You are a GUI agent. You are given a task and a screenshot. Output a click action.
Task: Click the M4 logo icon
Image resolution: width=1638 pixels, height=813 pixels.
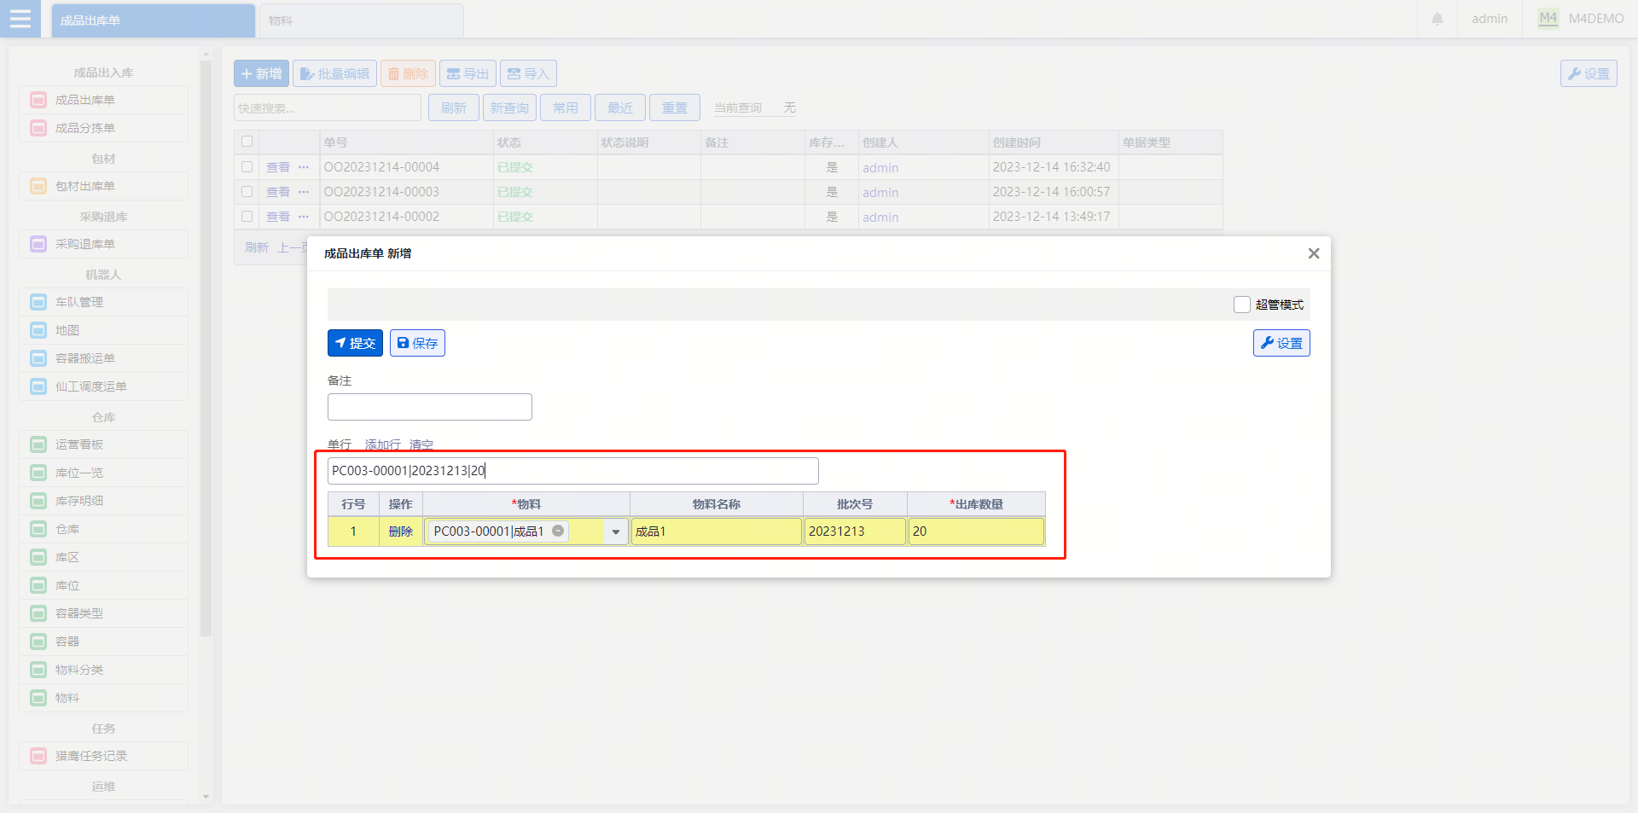click(1548, 19)
